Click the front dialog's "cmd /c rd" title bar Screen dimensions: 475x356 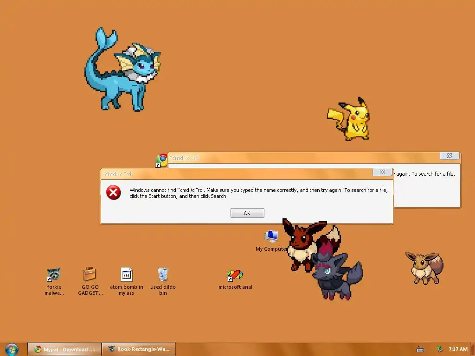coord(236,174)
